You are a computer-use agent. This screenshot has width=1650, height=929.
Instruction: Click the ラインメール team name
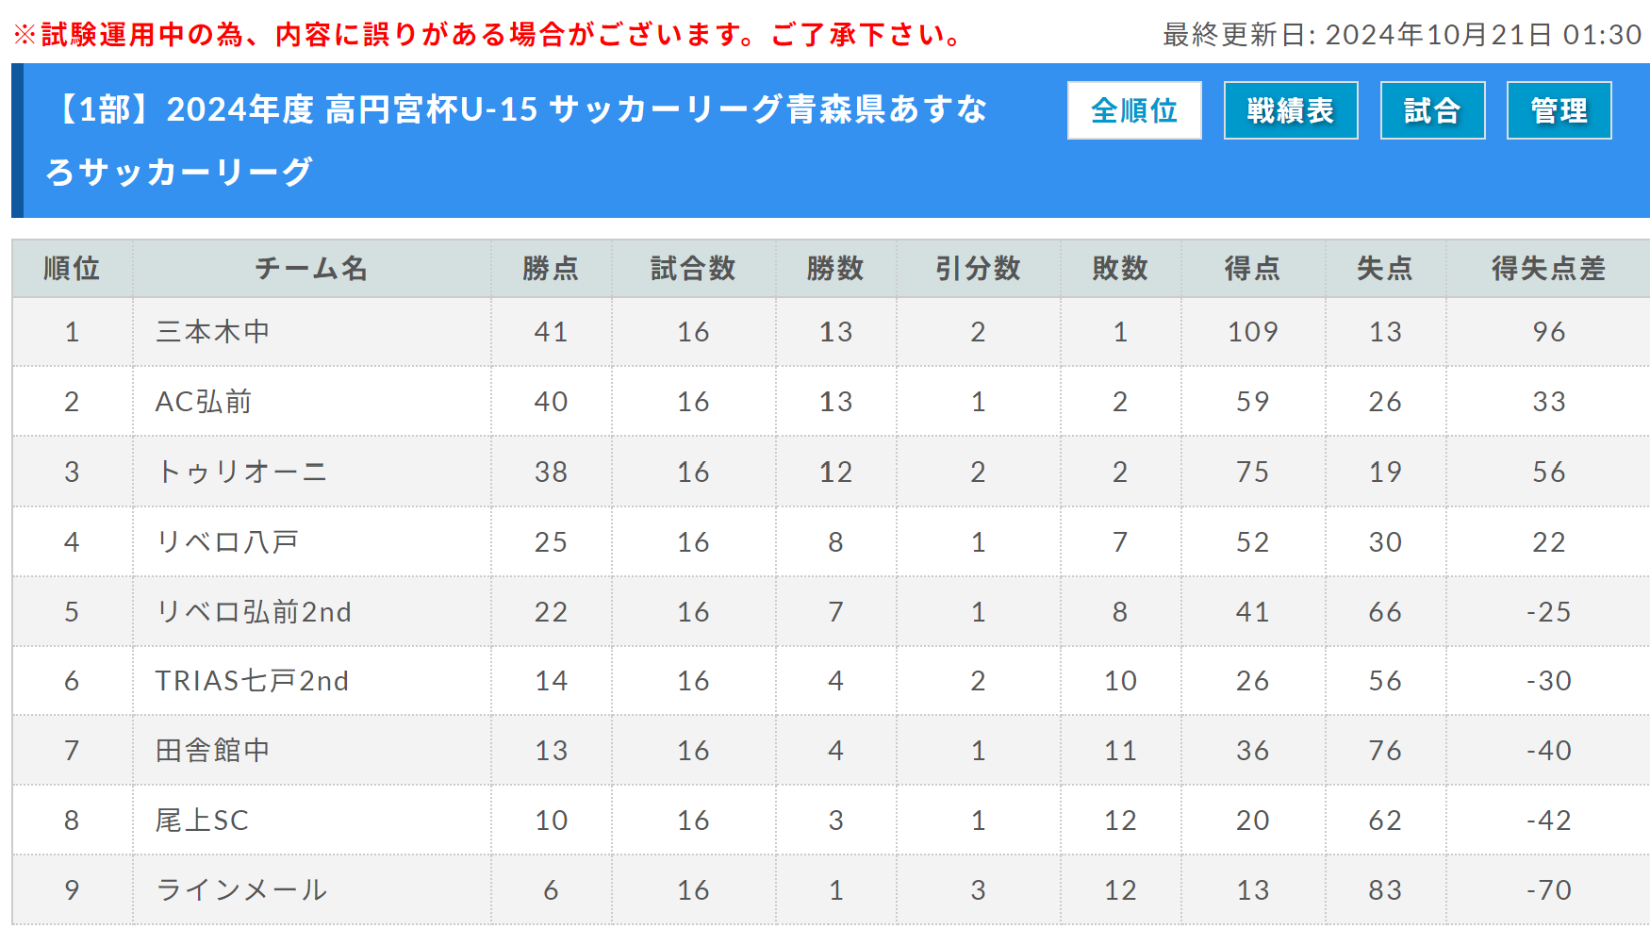pyautogui.click(x=241, y=890)
